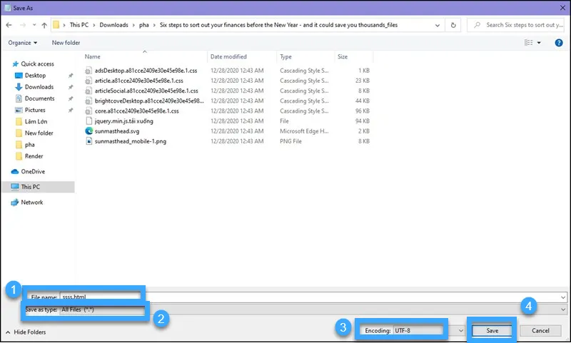Click the Documents icon in sidebar

(x=19, y=98)
